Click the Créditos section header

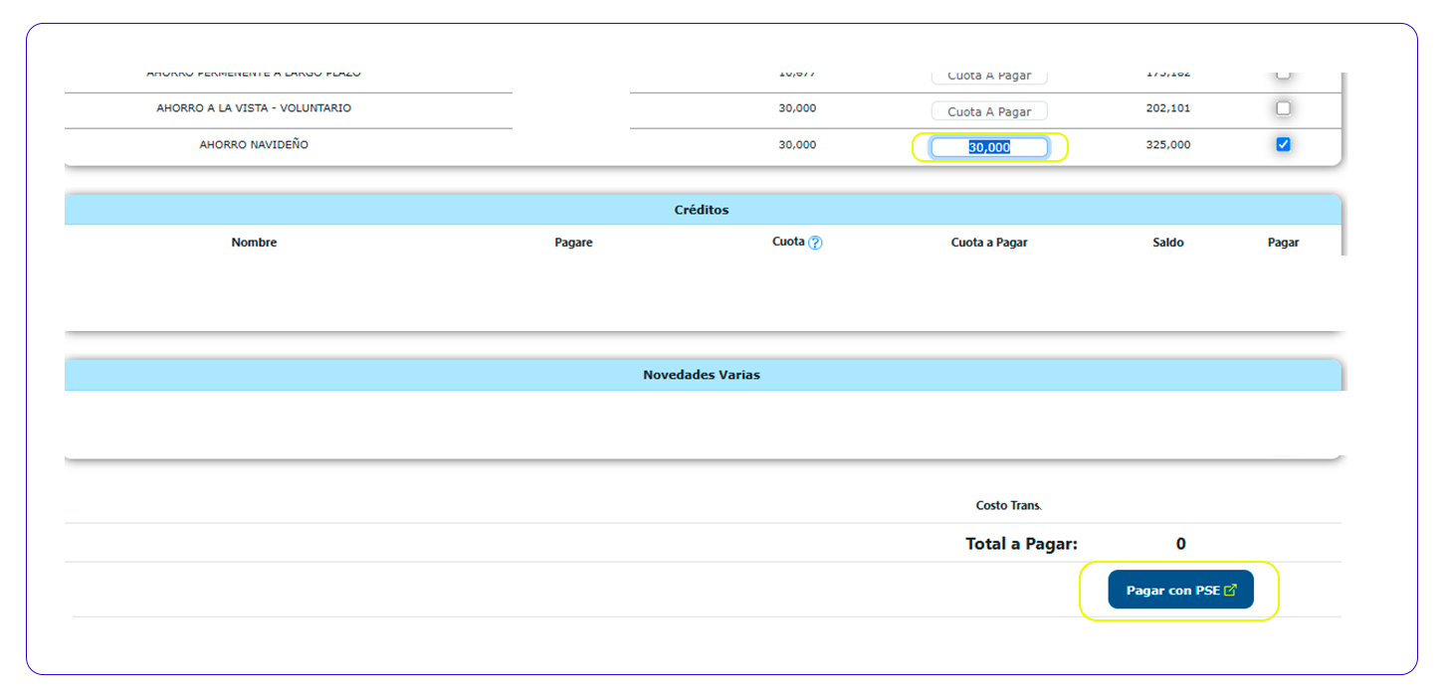coord(702,210)
